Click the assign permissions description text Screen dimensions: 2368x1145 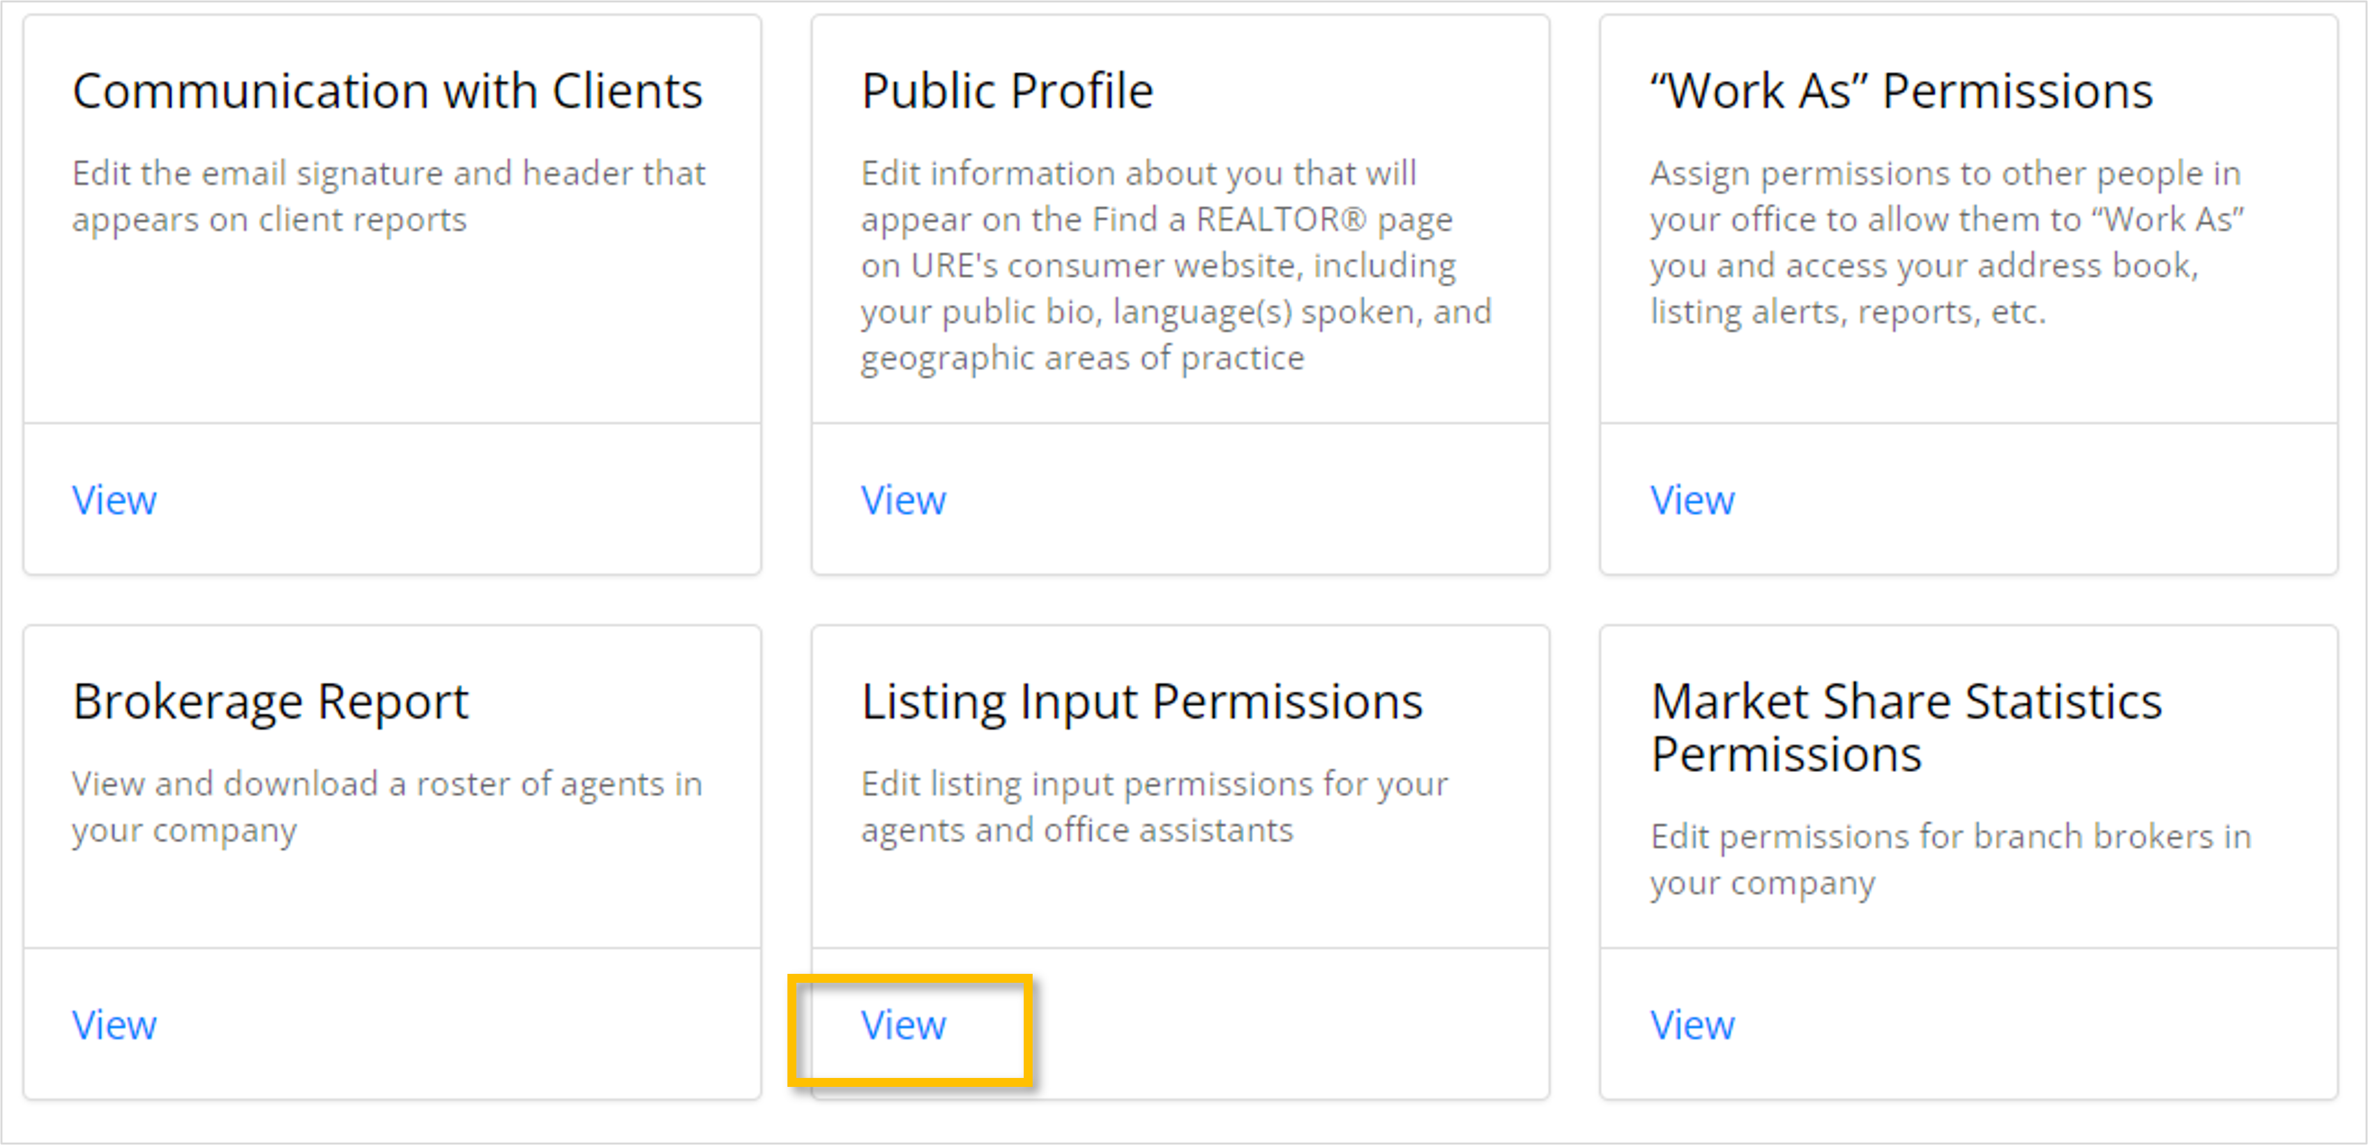(1946, 243)
